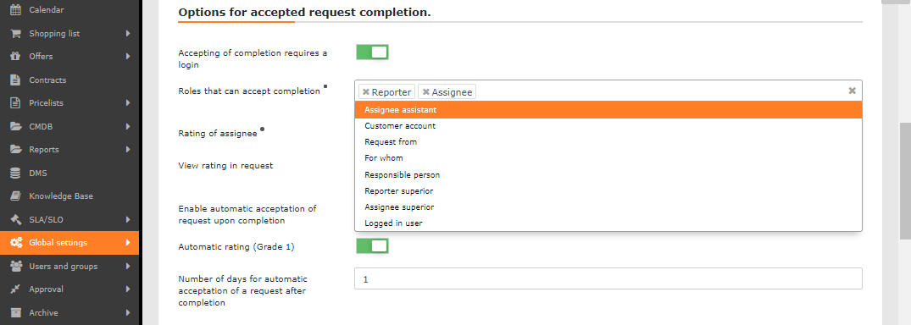911x325 pixels.
Task: Click the Knowledge Base book icon
Action: click(x=16, y=196)
